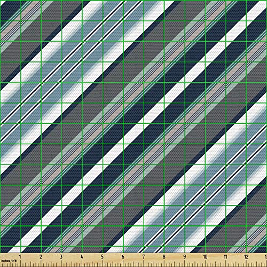This screenshot has width=267, height=267.
Task: Click the number 12 on the ruler
Action: click(246, 257)
